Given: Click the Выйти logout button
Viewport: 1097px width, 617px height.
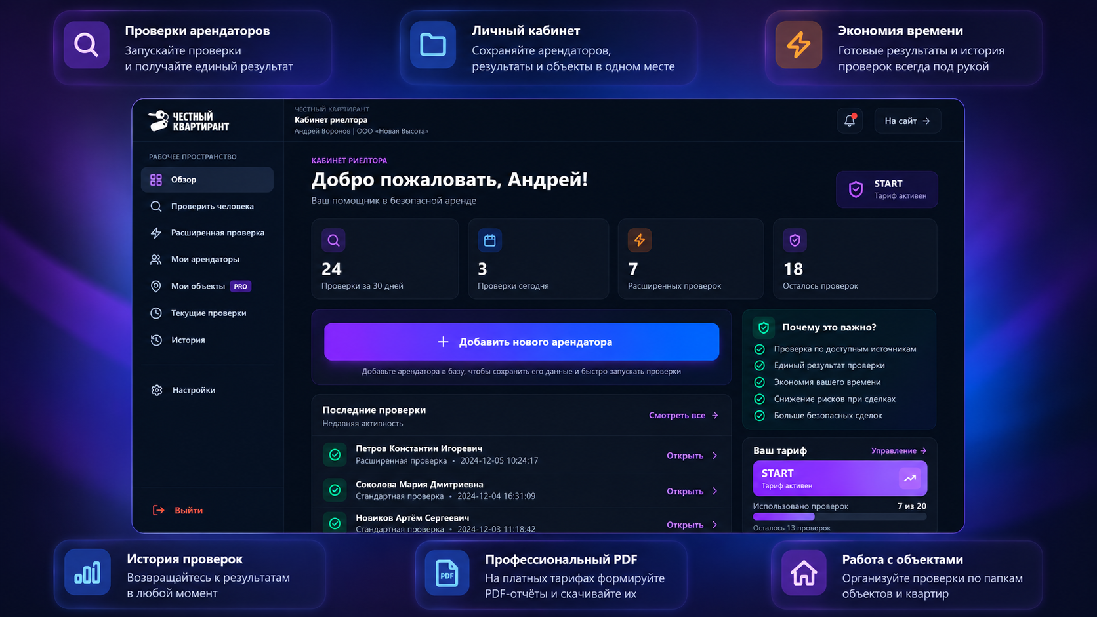Looking at the screenshot, I should tap(178, 510).
